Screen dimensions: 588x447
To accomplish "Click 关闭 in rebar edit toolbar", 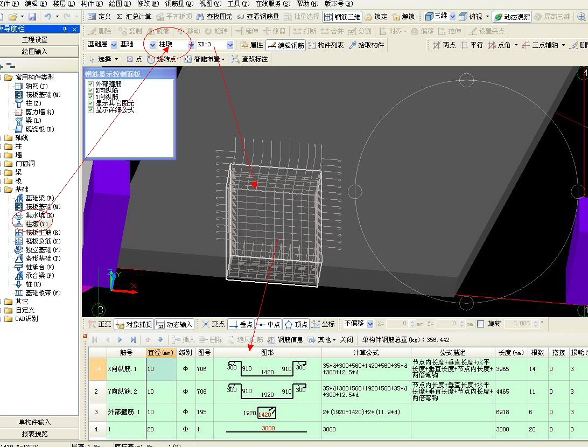I will [x=347, y=340].
